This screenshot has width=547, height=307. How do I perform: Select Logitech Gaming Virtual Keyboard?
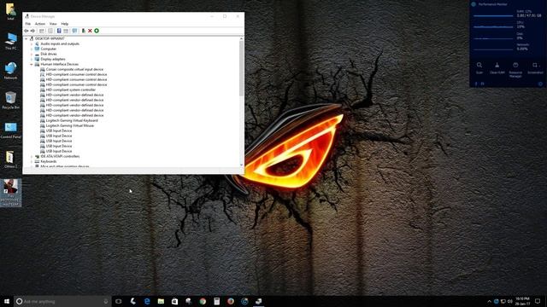72,120
